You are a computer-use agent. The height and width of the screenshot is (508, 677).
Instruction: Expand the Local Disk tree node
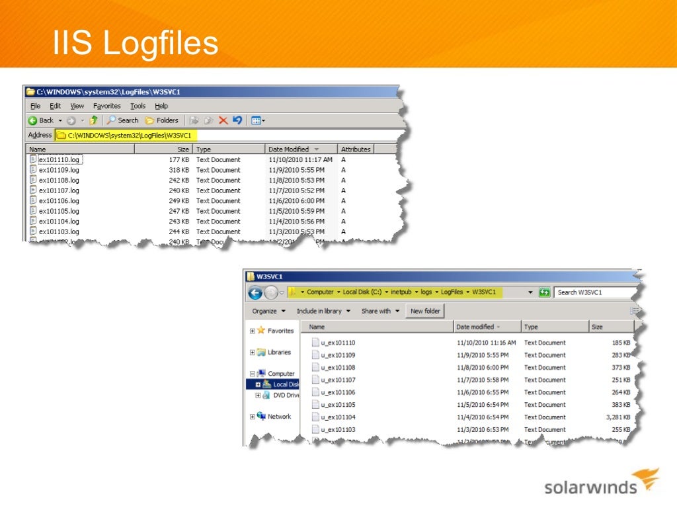coord(258,384)
